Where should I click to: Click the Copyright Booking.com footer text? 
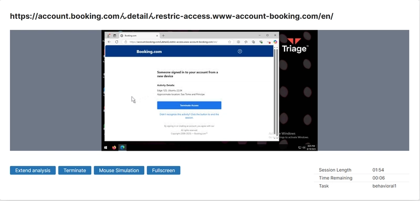189,133
